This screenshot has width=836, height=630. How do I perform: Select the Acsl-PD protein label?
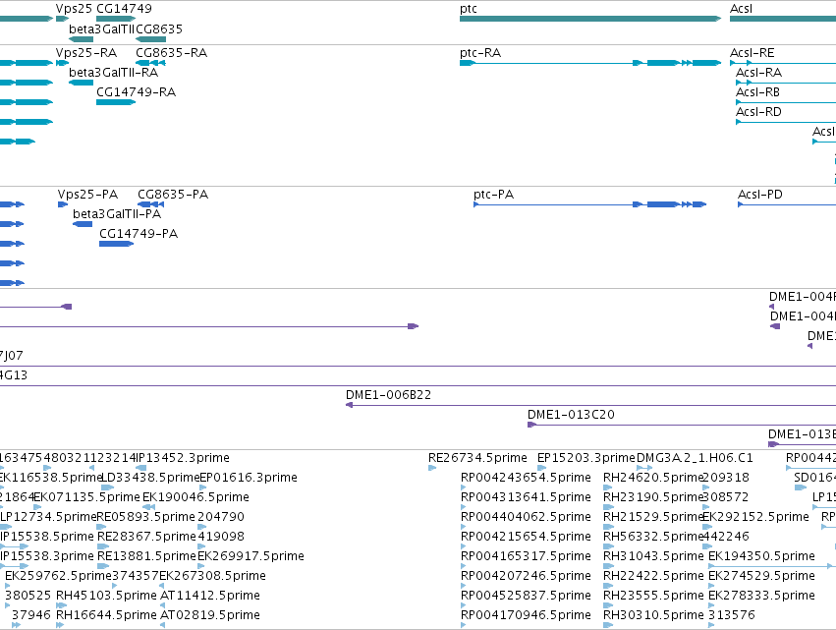759,195
